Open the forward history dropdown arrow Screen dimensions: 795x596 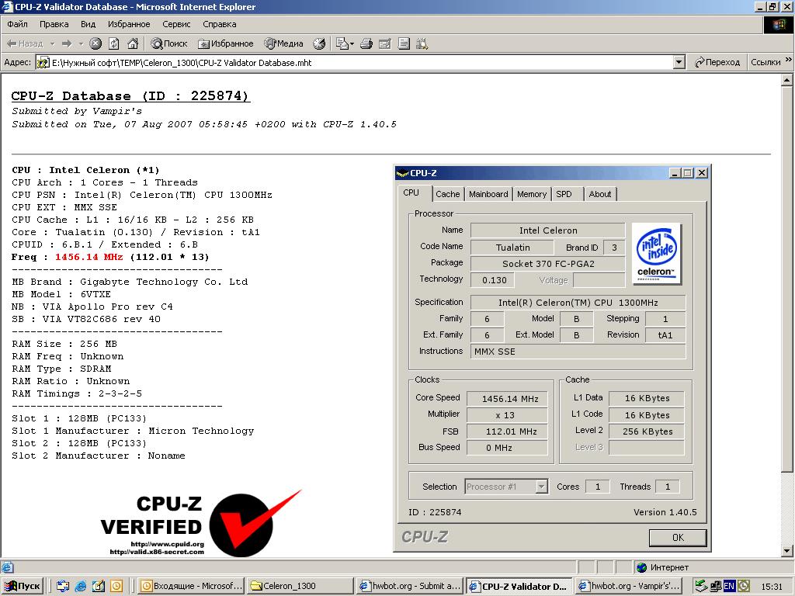point(81,44)
